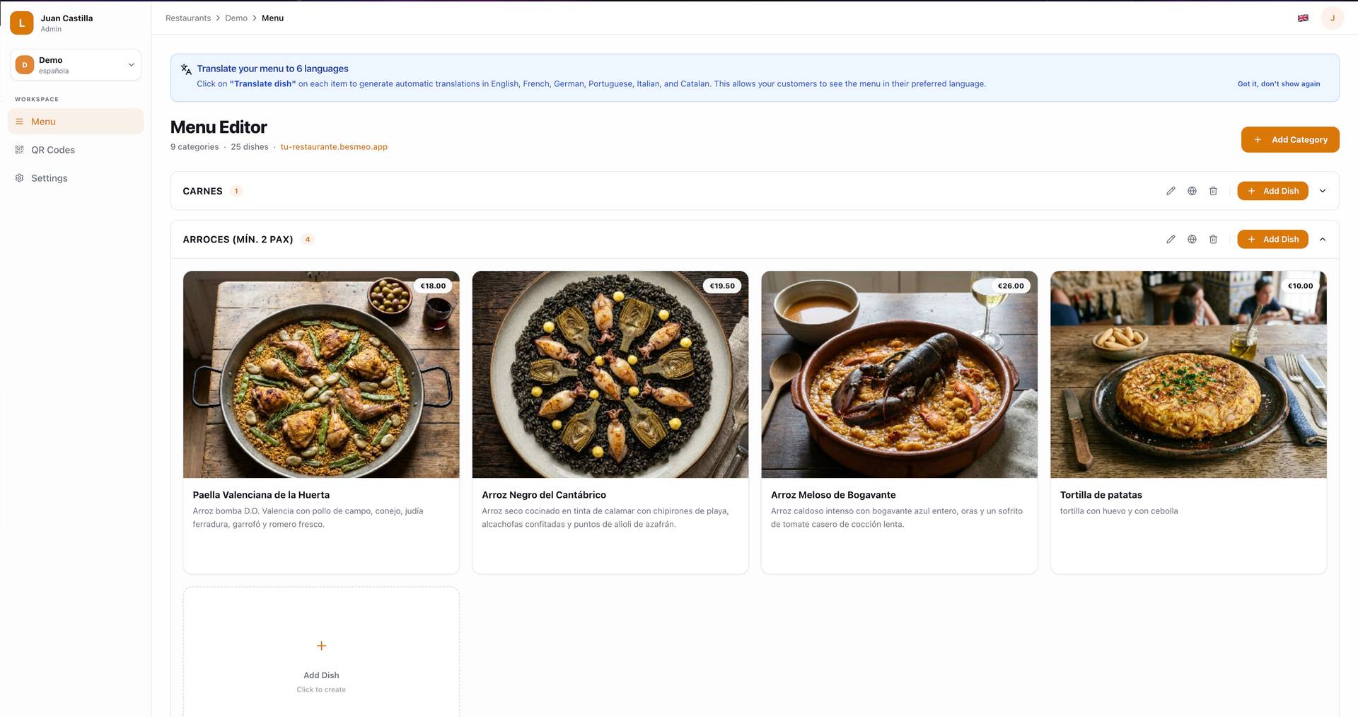Select Menu in the workspace sidebar

point(76,122)
